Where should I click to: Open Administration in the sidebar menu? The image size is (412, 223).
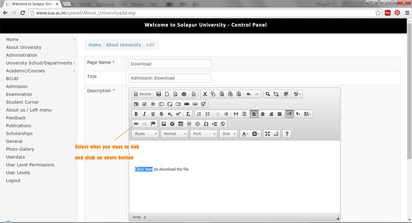21,55
